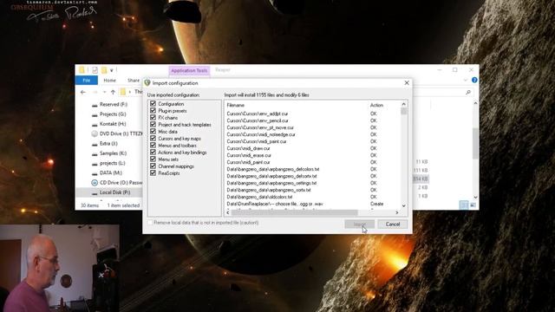This screenshot has width=555, height=312.
Task: Toggle the Channel mappings checkbox
Action: 153,166
